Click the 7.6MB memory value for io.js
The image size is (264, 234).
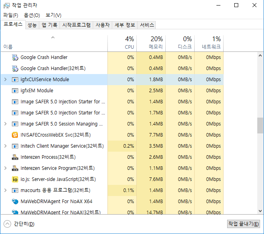156,179
